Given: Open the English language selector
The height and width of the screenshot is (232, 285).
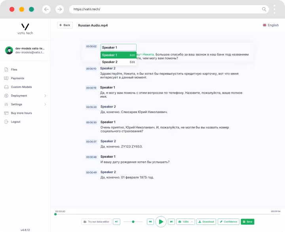Looking at the screenshot, I should click(271, 25).
